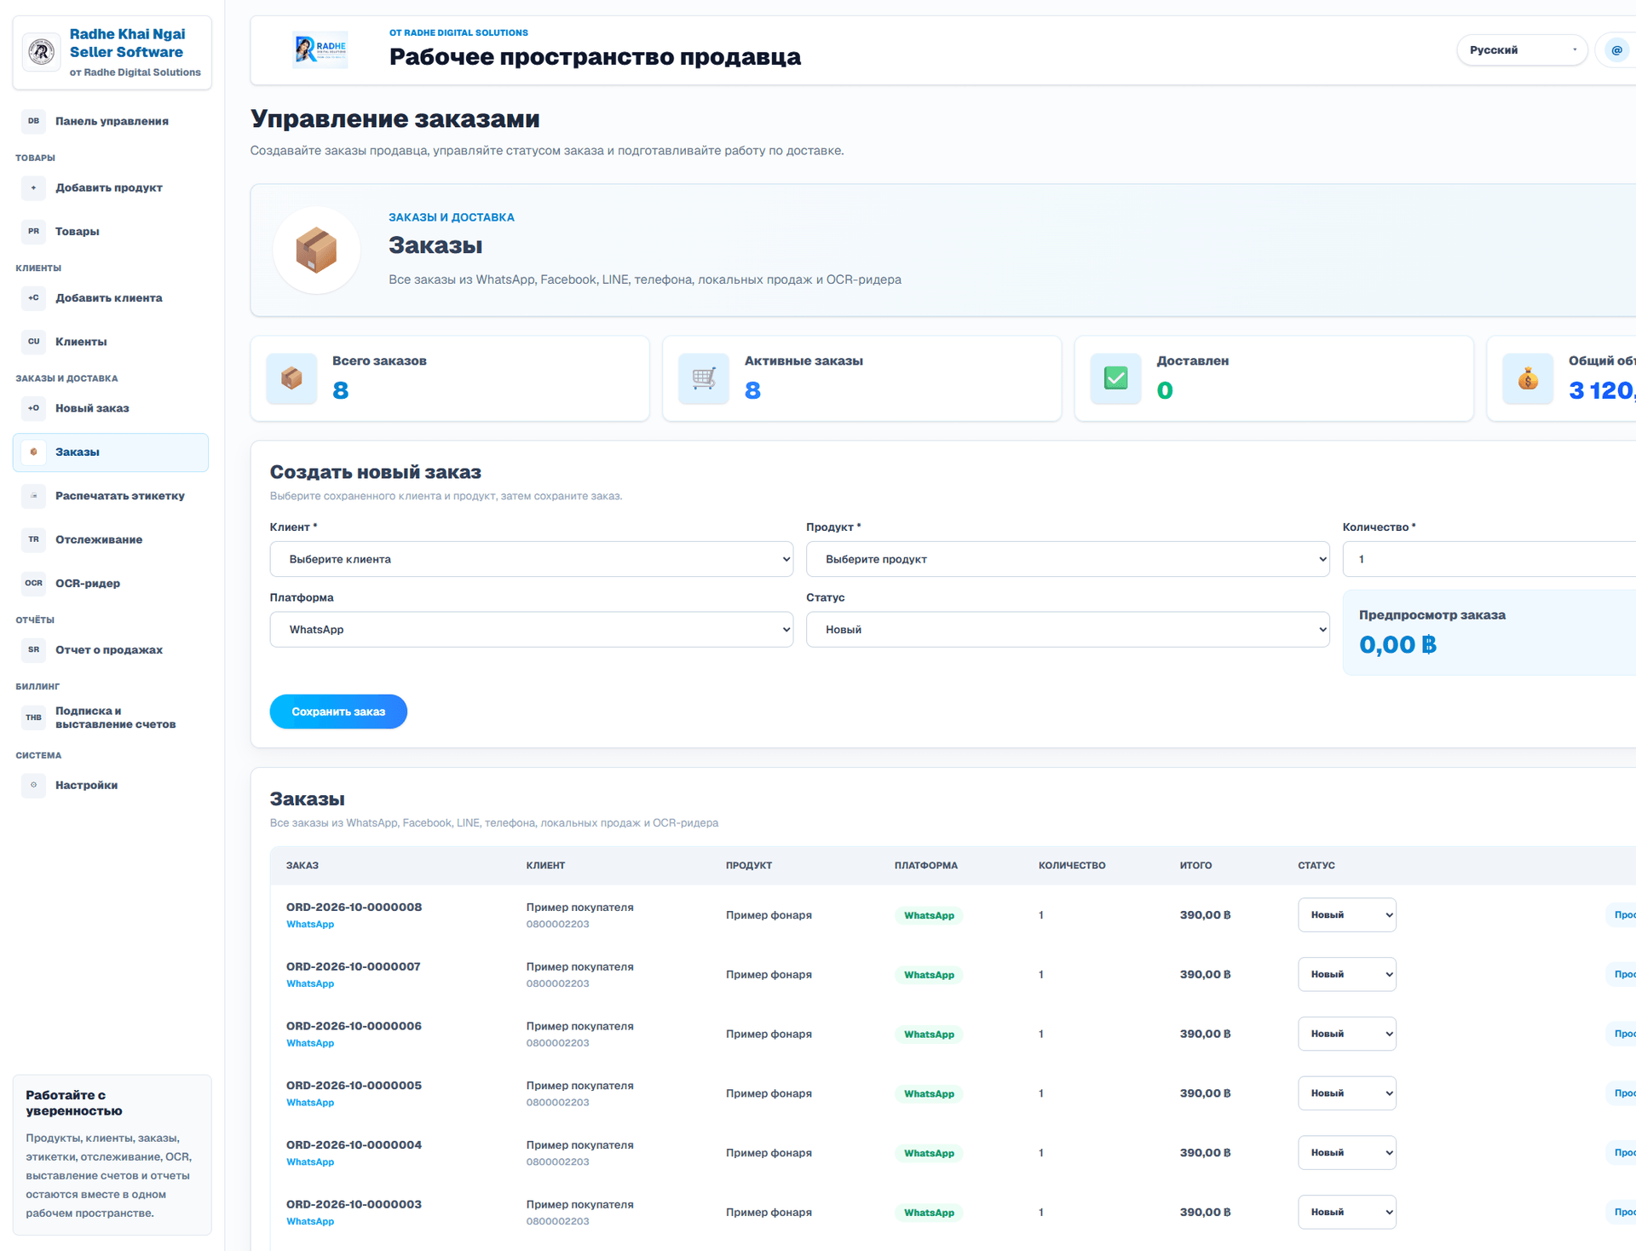Screen dimensions: 1636x1251
Task: Open the Выберите продукт dropdown
Action: tap(1068, 559)
